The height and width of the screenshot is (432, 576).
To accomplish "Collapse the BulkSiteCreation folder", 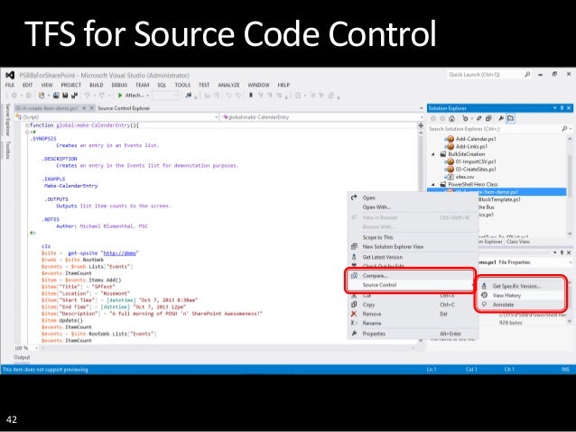I will [433, 154].
